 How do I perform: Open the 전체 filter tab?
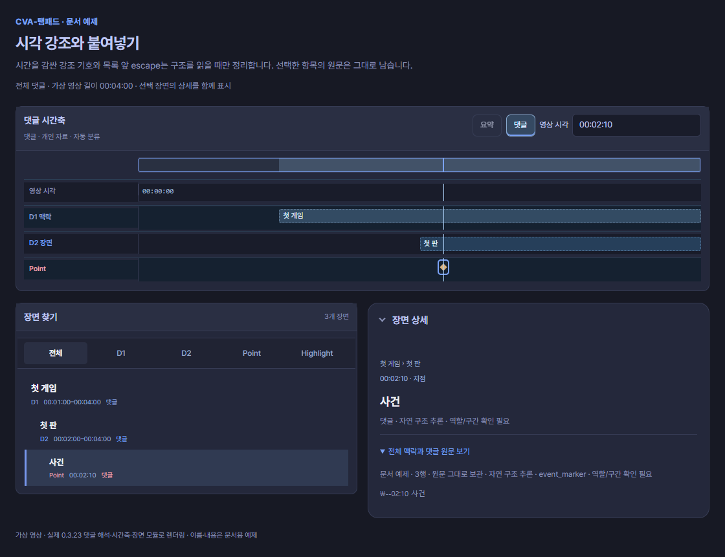[x=56, y=353]
